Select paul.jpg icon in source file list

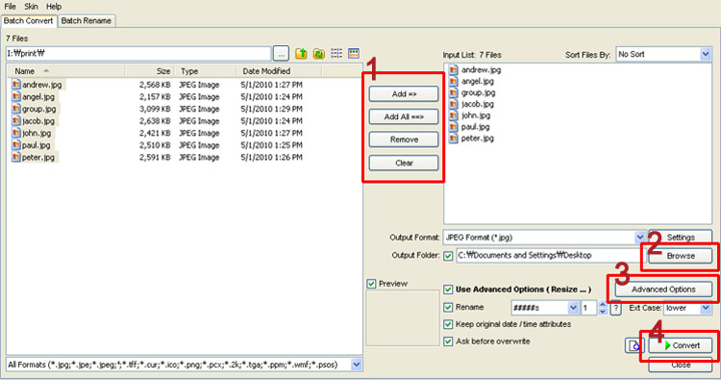click(x=16, y=145)
